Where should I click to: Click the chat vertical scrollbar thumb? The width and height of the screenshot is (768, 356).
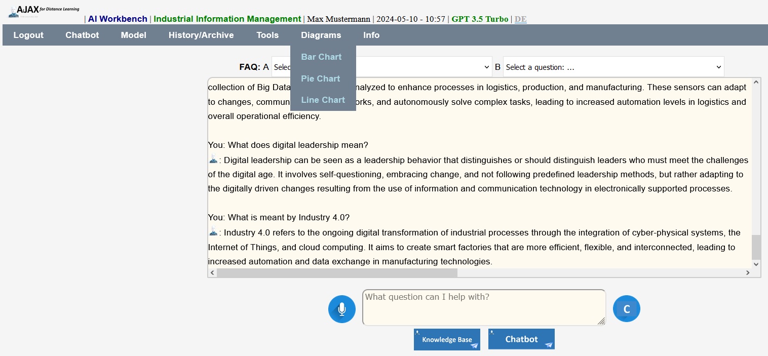[x=756, y=247]
